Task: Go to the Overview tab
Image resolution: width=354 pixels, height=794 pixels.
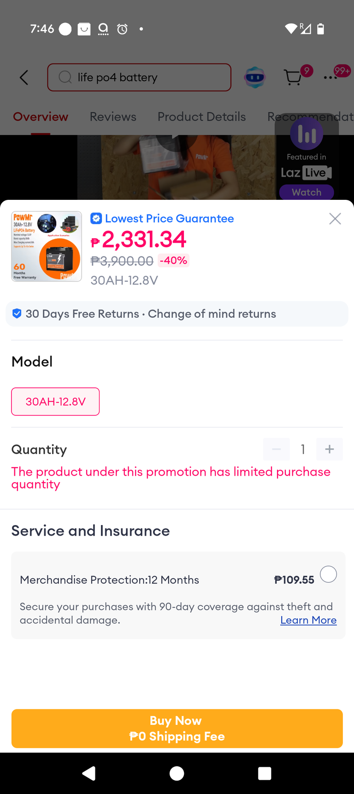Action: click(41, 117)
